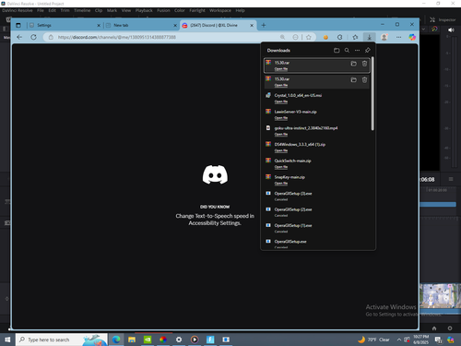Click the zoom magnifier in the address bar

point(282,37)
